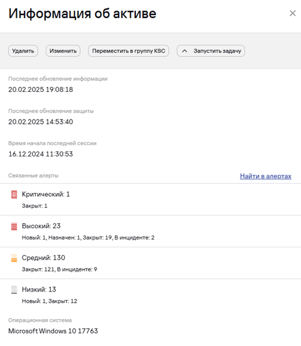
Task: Click Переместить в группу KSC button
Action: point(129,51)
